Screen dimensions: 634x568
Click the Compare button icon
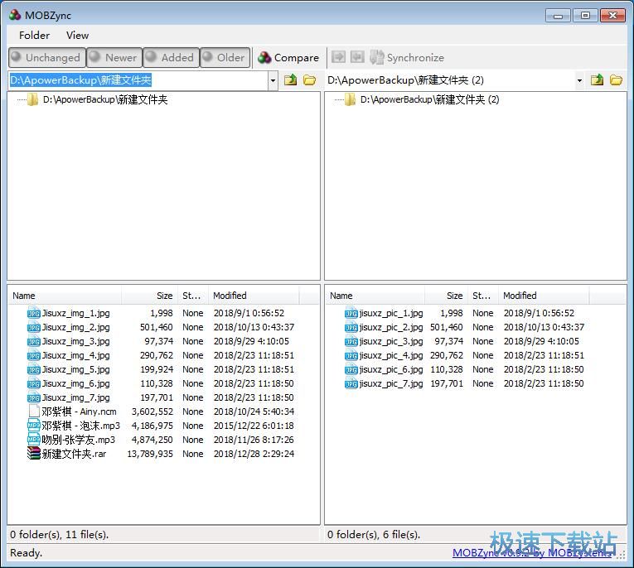pos(265,58)
